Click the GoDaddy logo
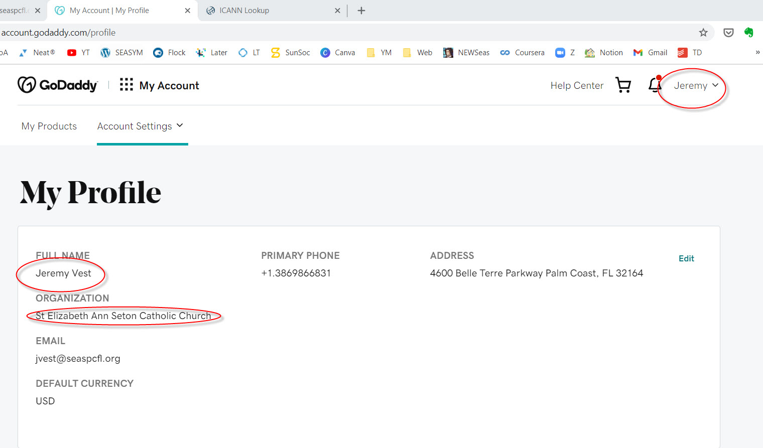This screenshot has width=763, height=448. point(57,85)
